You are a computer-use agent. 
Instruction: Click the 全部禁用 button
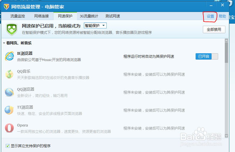tap(214, 30)
